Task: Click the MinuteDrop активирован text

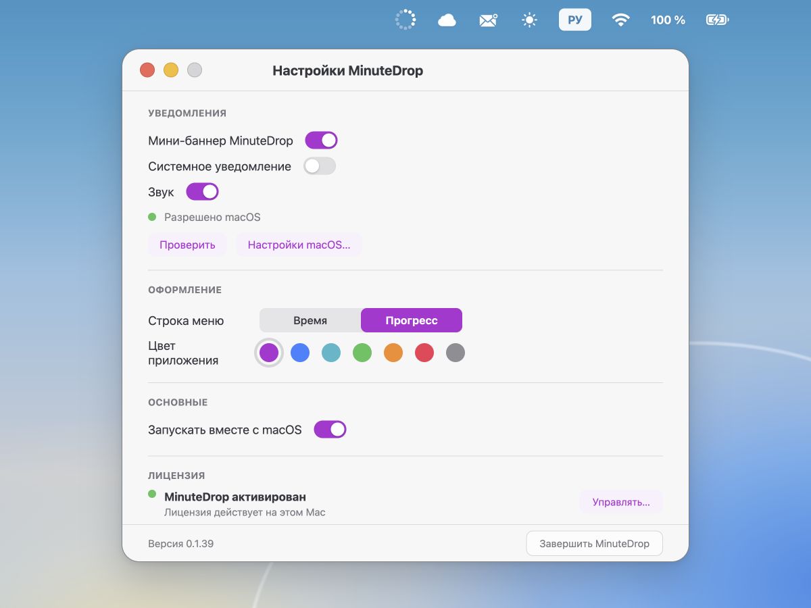Action: tap(235, 497)
